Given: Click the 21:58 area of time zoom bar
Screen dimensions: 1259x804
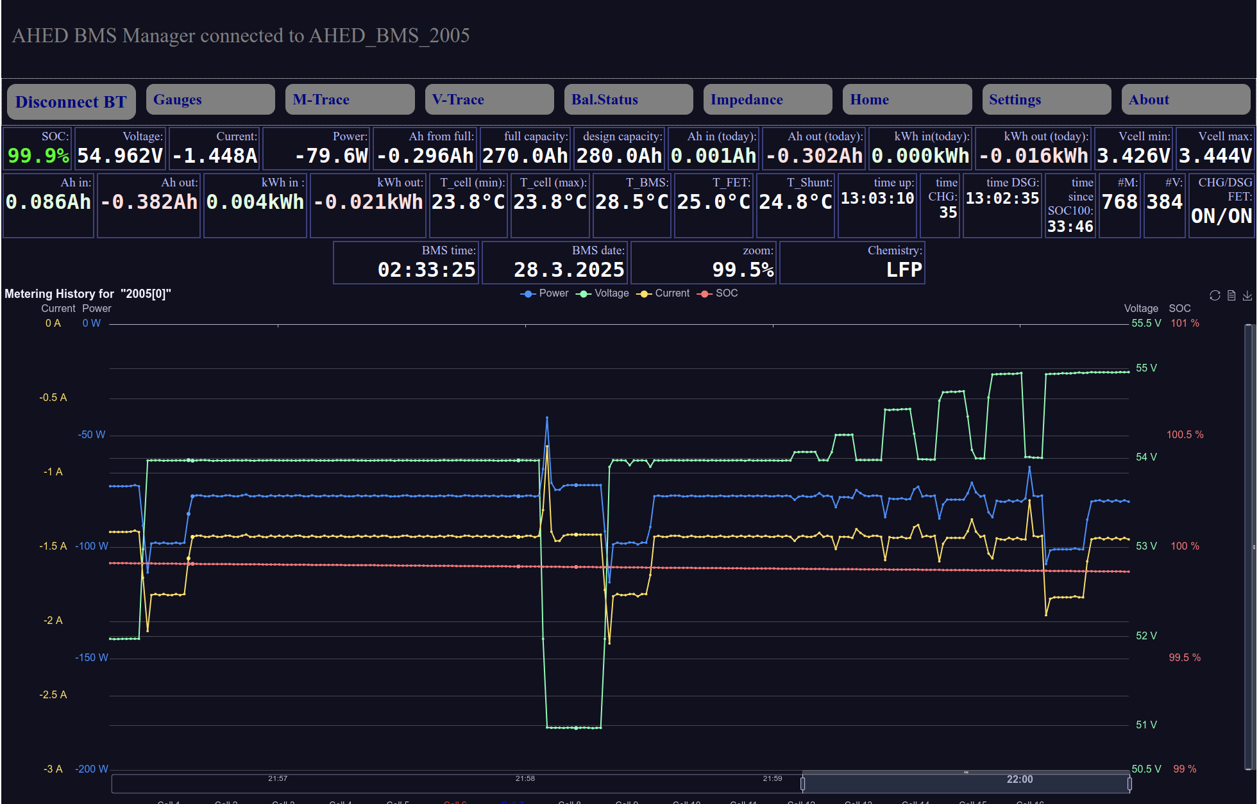Looking at the screenshot, I should pyautogui.click(x=525, y=783).
